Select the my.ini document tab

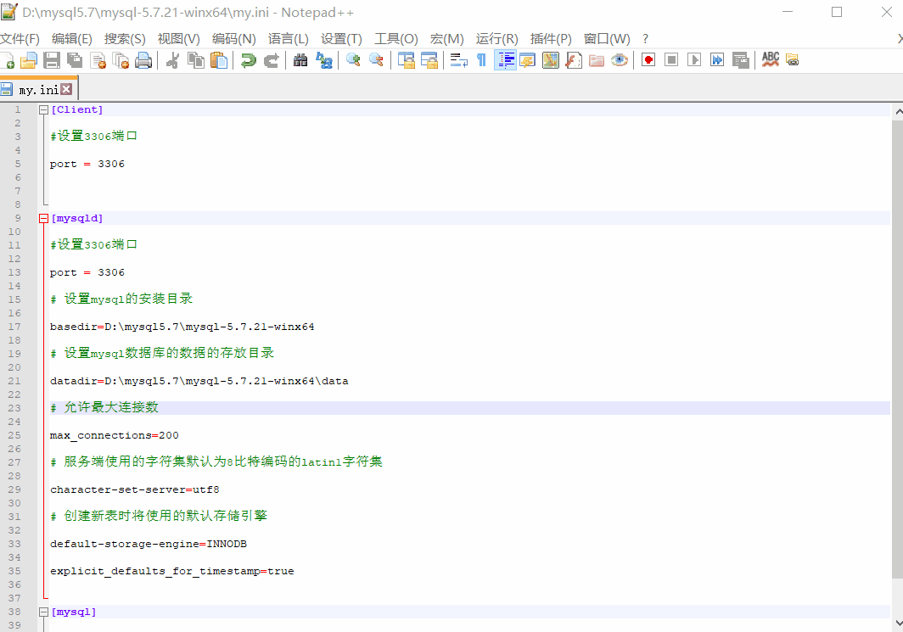[37, 89]
